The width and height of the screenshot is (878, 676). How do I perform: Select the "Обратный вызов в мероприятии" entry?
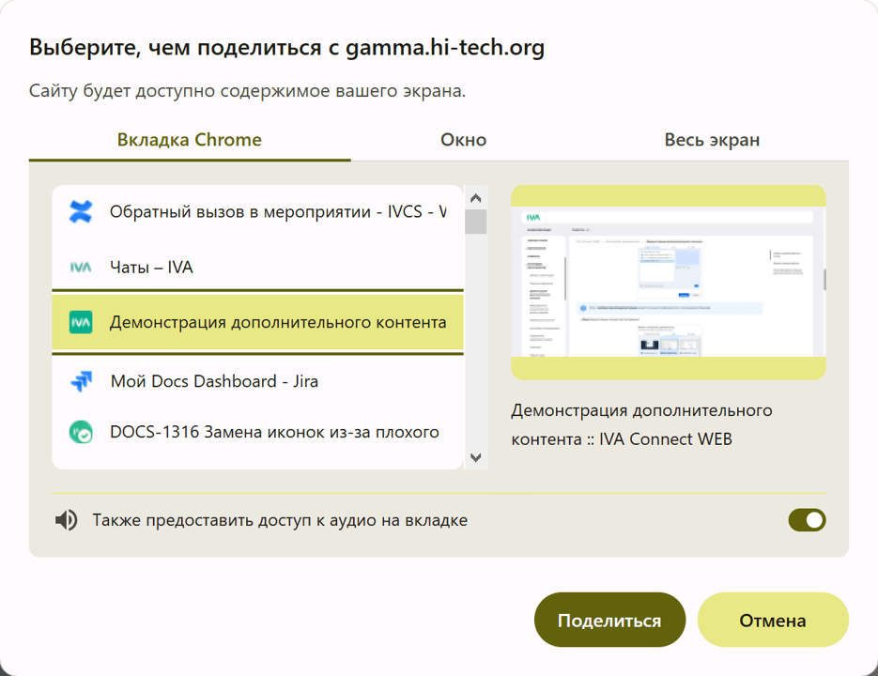click(x=263, y=211)
